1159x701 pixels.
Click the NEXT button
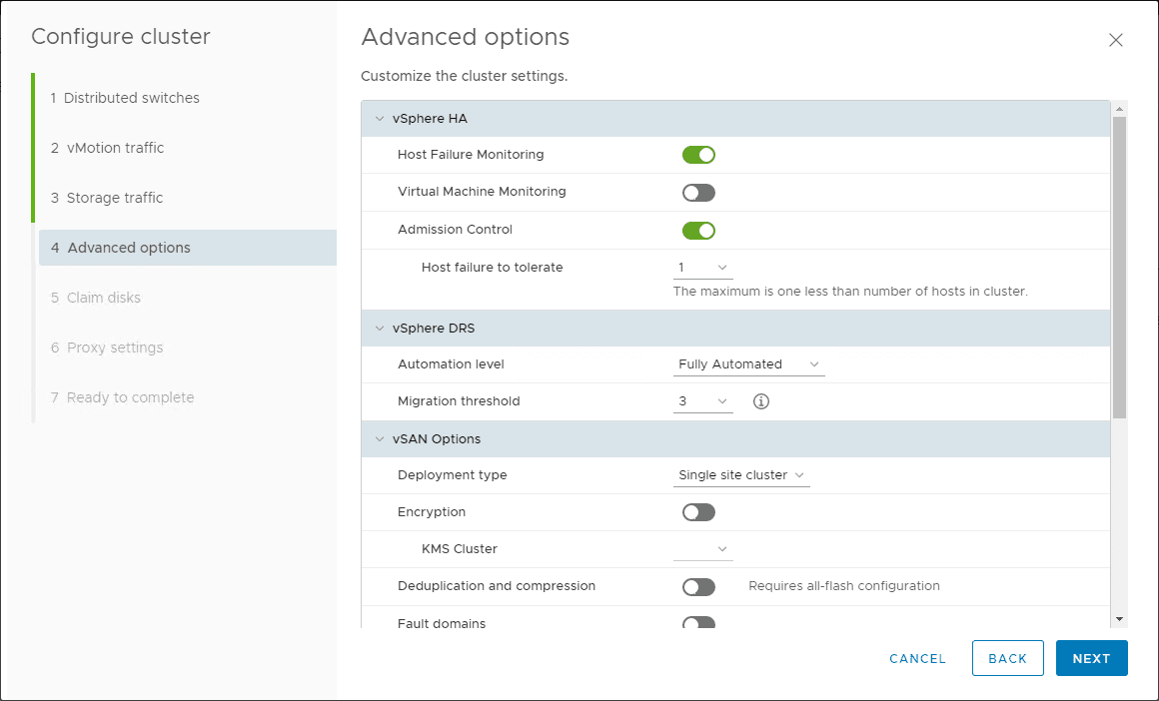1091,658
